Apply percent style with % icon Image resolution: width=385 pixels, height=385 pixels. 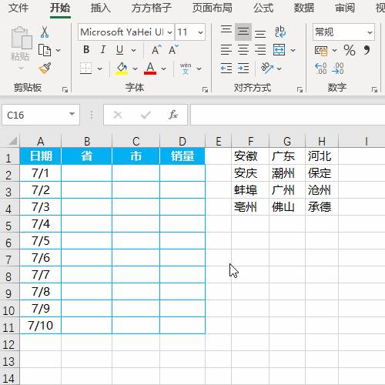350,50
